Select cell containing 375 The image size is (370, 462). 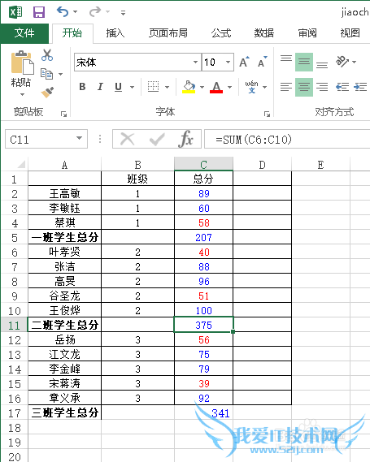203,325
